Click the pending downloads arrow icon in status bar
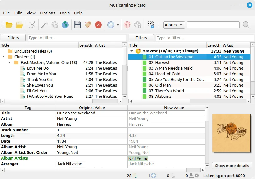This screenshot has width=255, height=179. (191, 176)
